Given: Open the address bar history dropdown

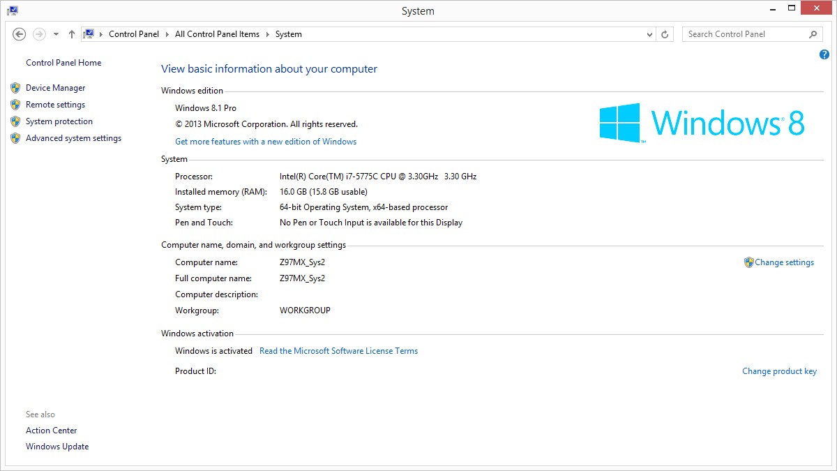Looking at the screenshot, I should (649, 34).
